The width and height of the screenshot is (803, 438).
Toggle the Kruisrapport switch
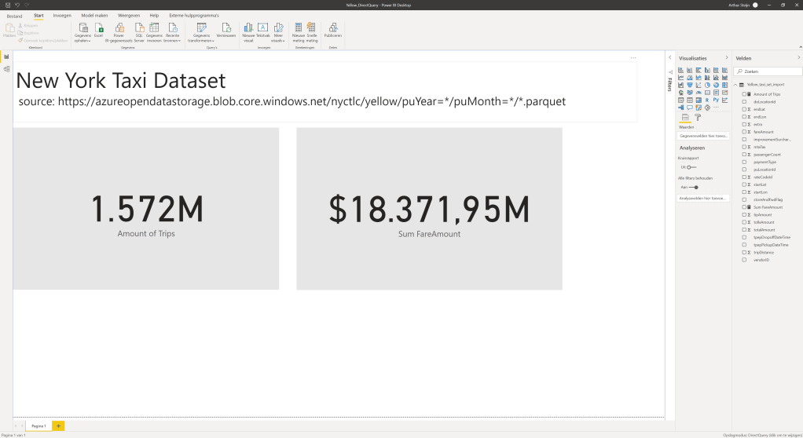pos(691,166)
